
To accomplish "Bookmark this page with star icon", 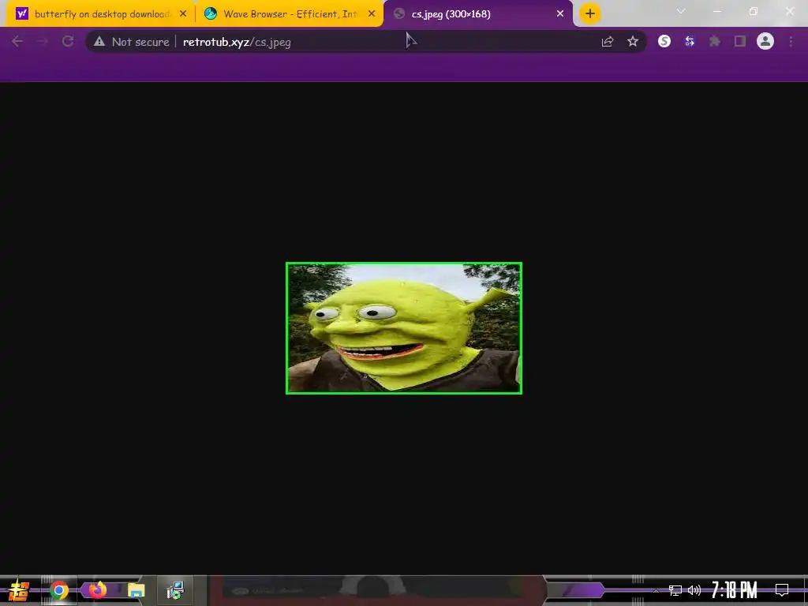I will pyautogui.click(x=633, y=42).
